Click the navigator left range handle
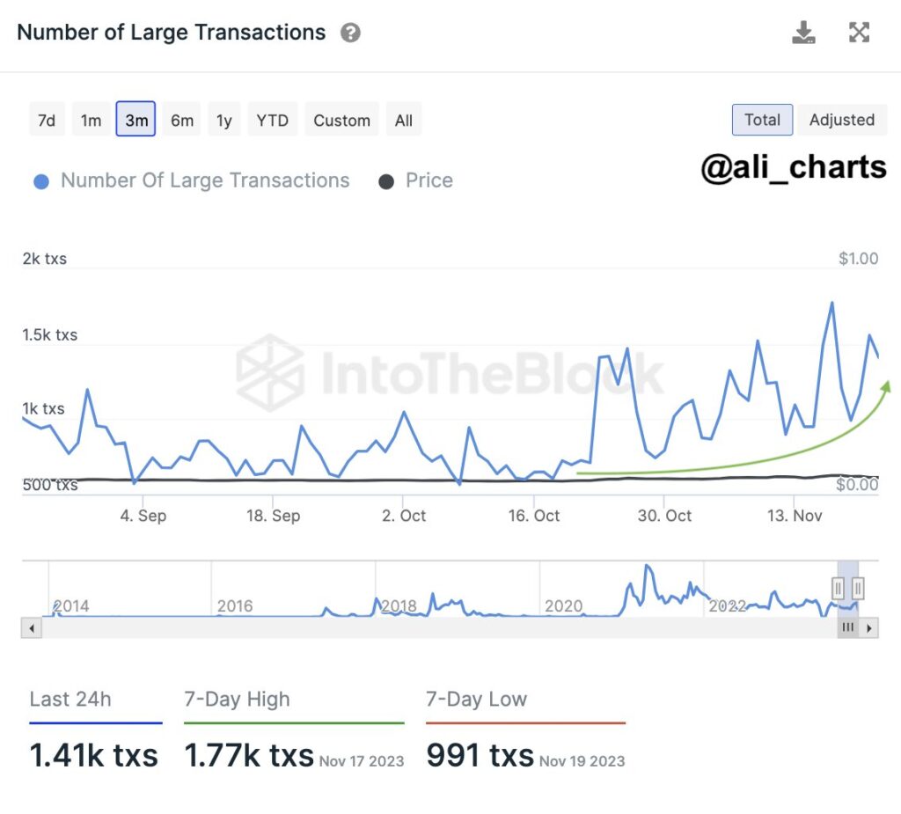Image resolution: width=901 pixels, height=814 pixels. tap(839, 588)
